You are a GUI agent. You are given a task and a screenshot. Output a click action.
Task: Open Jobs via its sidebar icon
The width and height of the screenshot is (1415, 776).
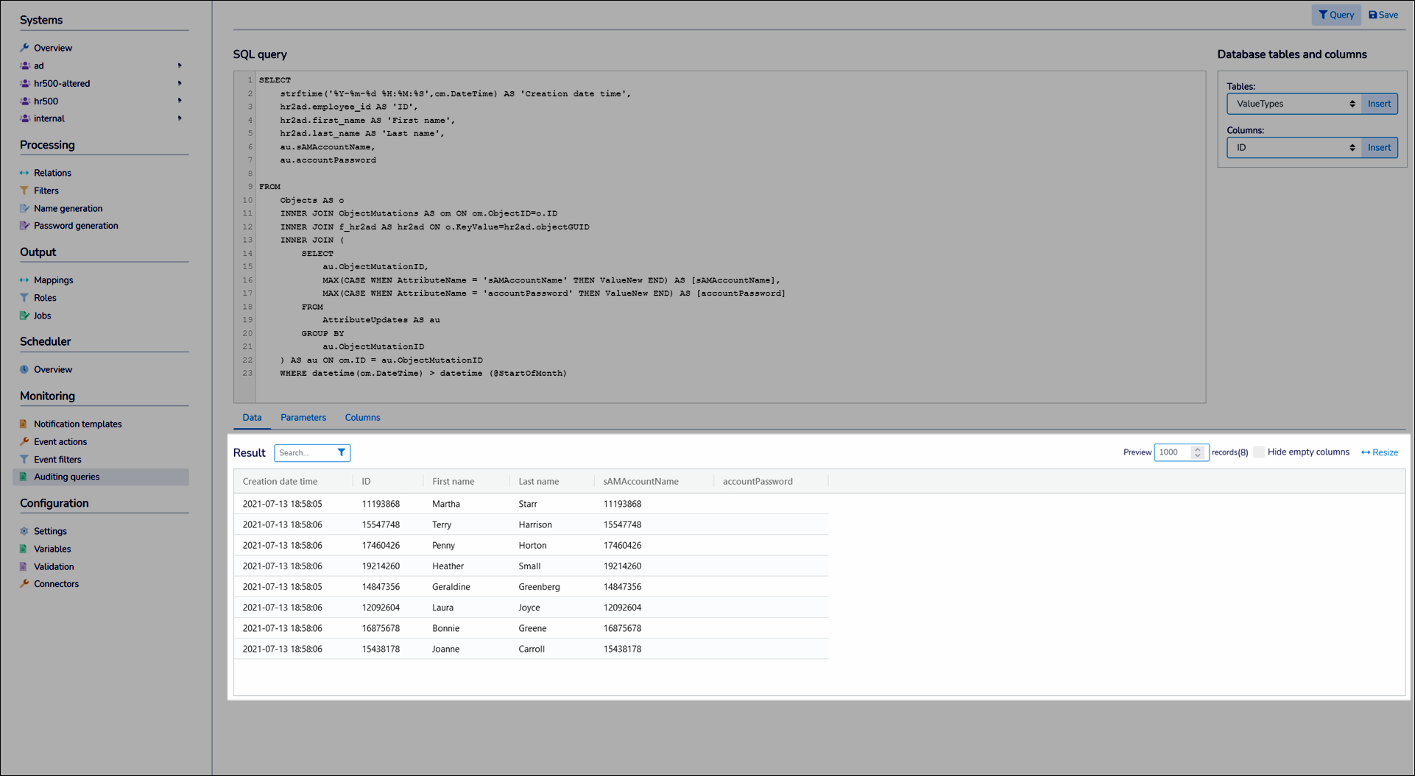(x=24, y=316)
